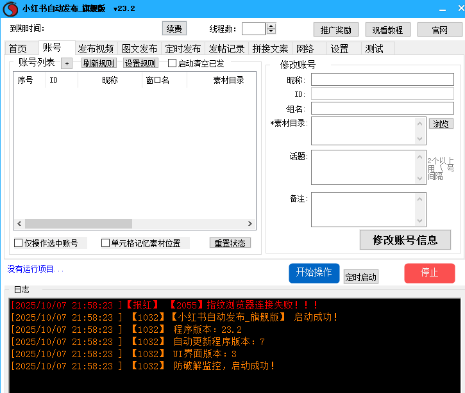Go to the 发帖记录 tab
465x393 pixels.
(226, 49)
